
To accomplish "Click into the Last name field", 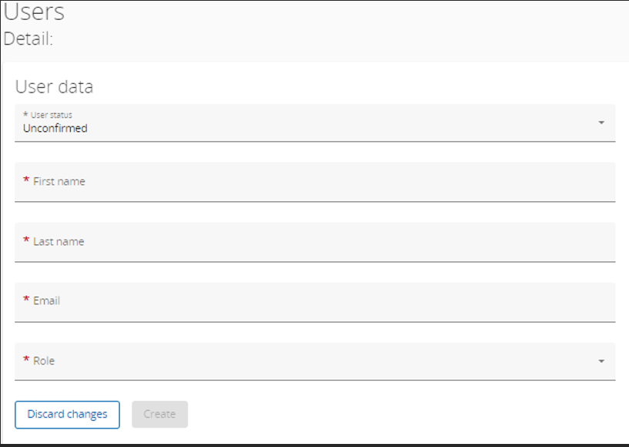I will (308, 243).
